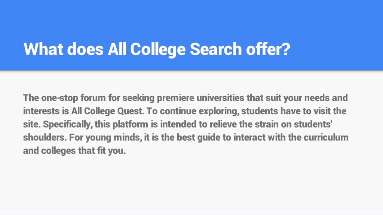Click the word 'Specifically' in the paragraph
The image size is (383, 215).
pos(68,124)
